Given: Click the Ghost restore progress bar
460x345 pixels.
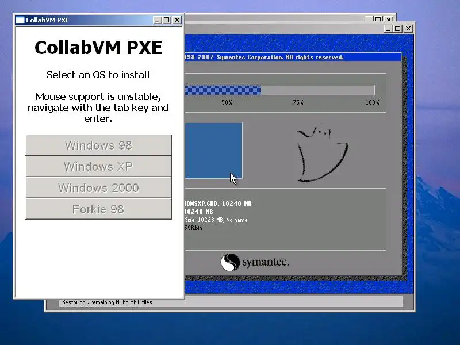Looking at the screenshot, I should [x=279, y=90].
